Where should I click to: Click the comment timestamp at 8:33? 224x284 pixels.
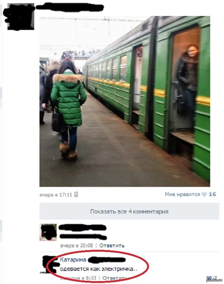tap(78, 278)
